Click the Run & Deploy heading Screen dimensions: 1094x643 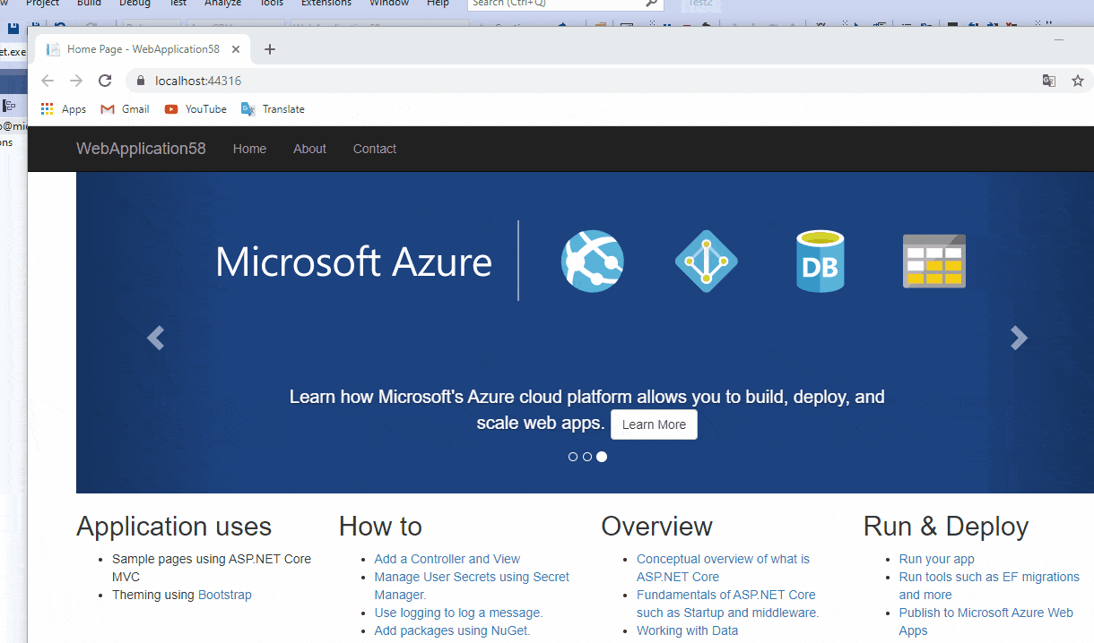pos(946,527)
